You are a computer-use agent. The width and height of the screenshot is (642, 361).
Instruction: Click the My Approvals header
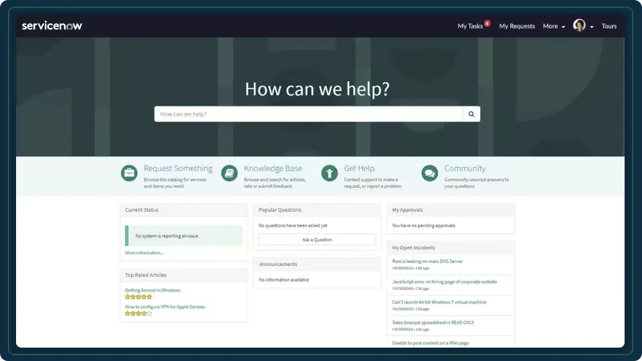point(450,210)
